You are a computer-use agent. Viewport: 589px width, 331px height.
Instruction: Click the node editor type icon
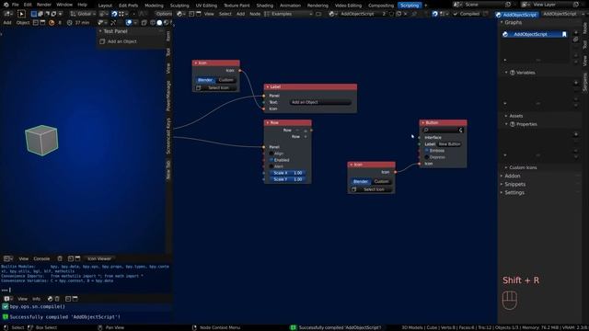click(x=180, y=14)
